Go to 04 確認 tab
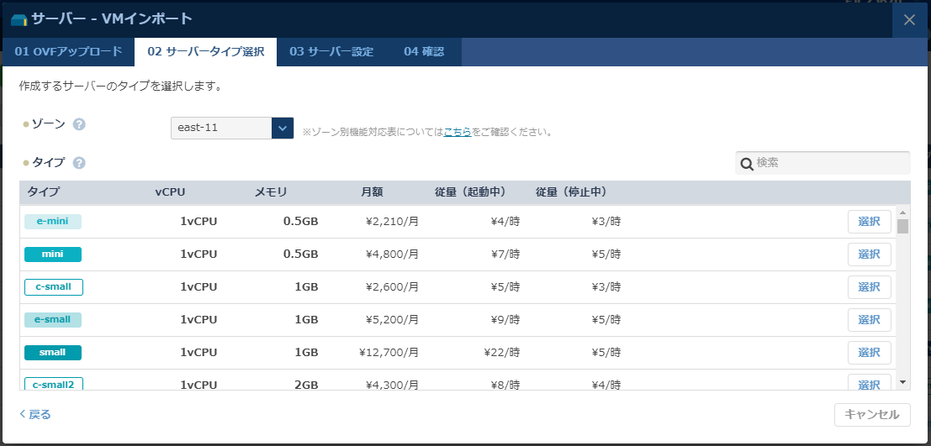 click(424, 52)
